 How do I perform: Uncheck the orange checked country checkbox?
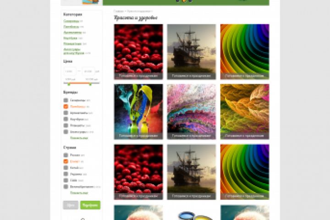(x=66, y=161)
